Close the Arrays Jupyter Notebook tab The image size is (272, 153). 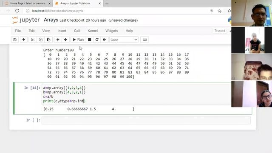(100, 3)
